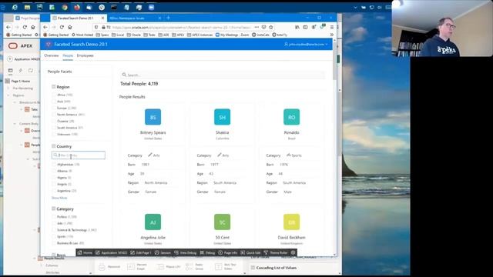Open Application 141423 from developer toolbar

(x=111, y=252)
